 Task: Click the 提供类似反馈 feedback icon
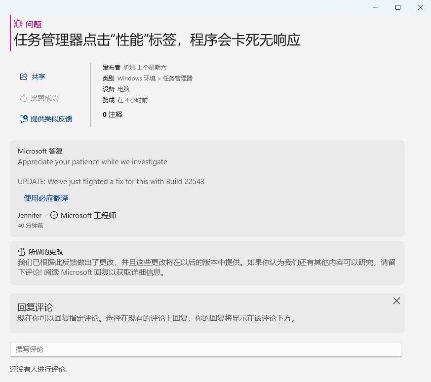[x=23, y=119]
